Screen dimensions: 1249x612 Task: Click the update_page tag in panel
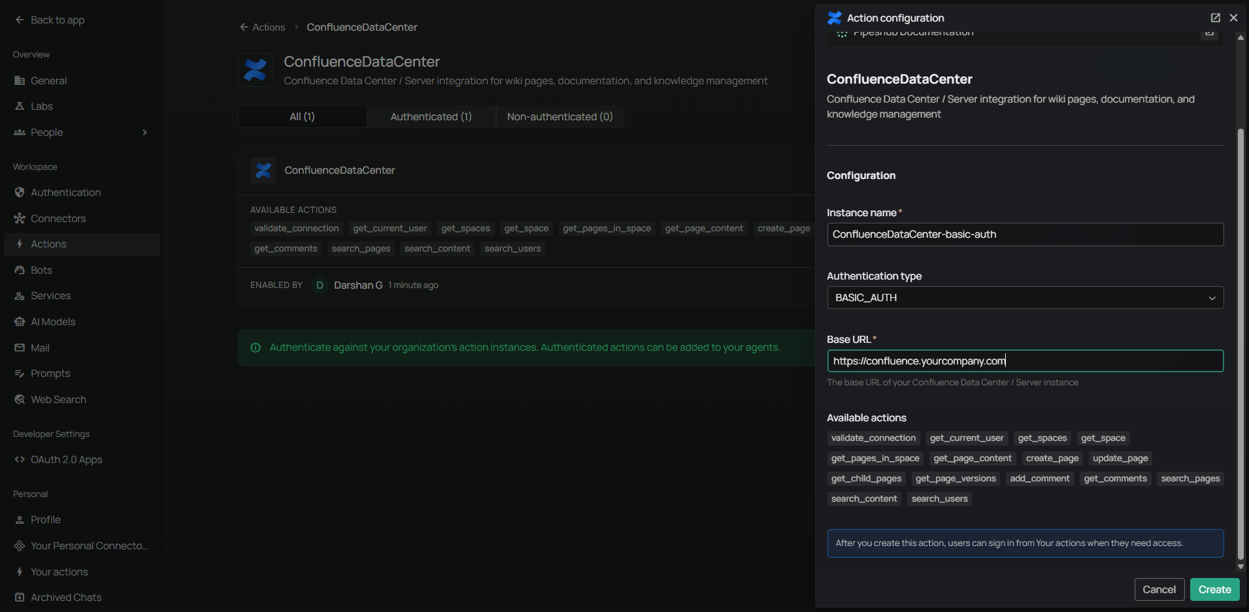(1120, 459)
